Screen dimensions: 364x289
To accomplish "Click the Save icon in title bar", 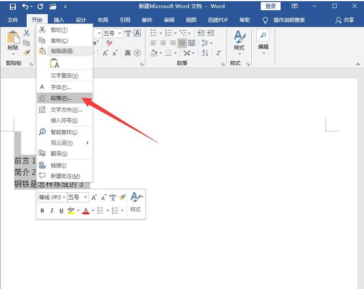I will coord(13,6).
